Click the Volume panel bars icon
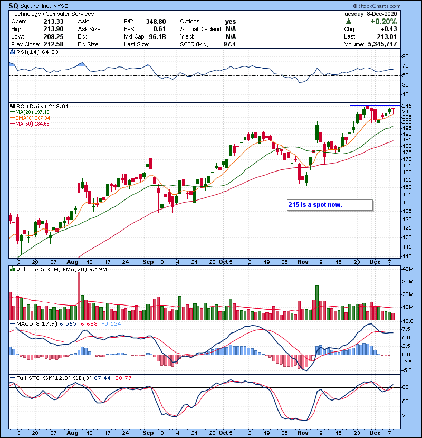The image size is (422, 438). [x=12, y=269]
